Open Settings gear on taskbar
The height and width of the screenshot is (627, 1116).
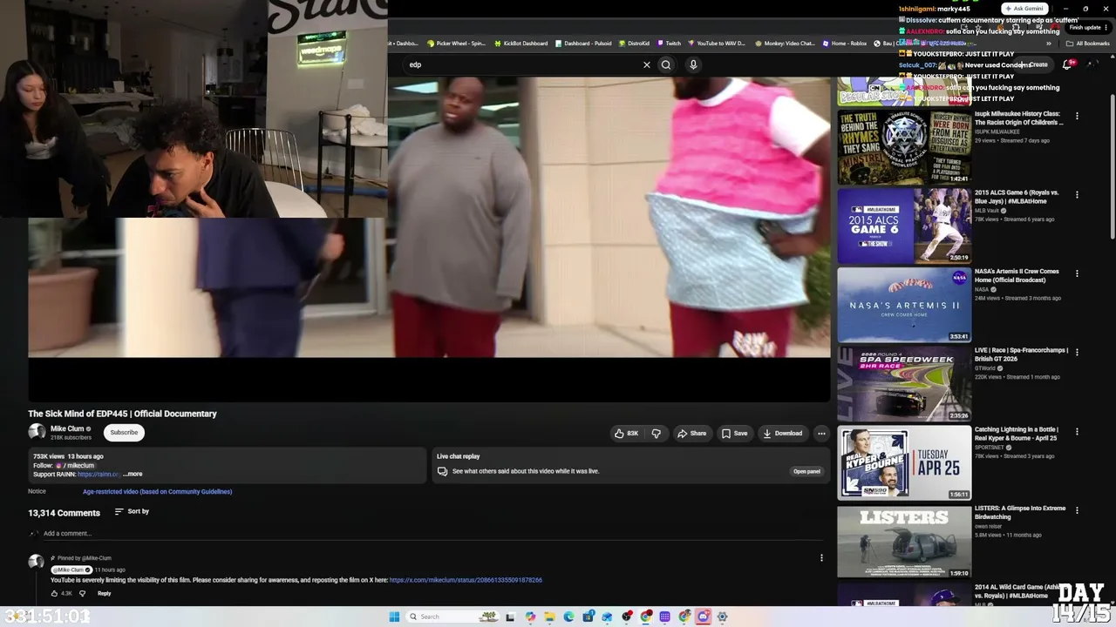[722, 617]
